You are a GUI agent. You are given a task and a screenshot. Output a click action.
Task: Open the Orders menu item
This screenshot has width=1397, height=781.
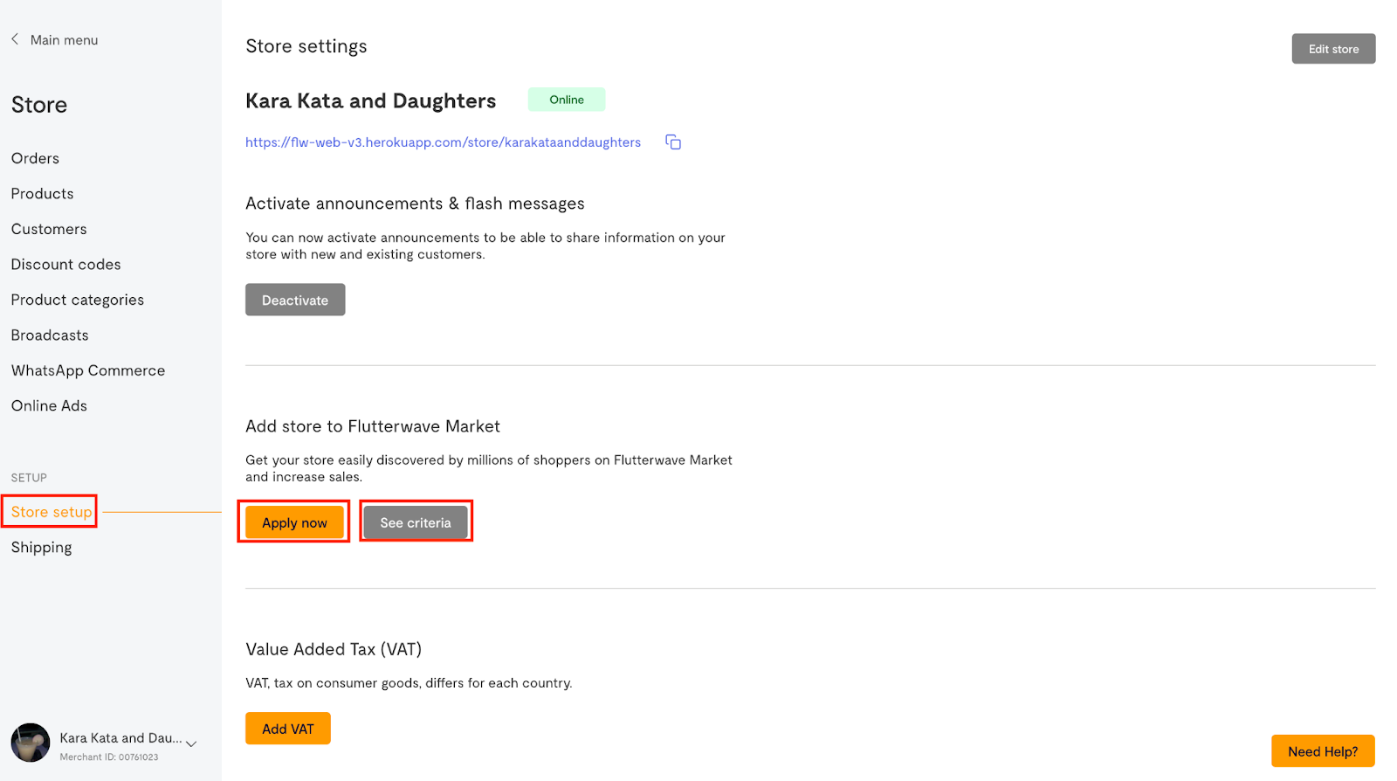tap(35, 158)
